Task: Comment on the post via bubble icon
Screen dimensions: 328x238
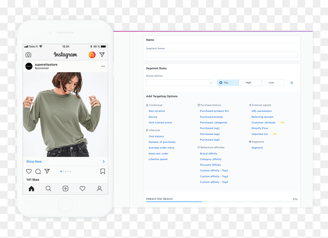Action: tap(38, 172)
